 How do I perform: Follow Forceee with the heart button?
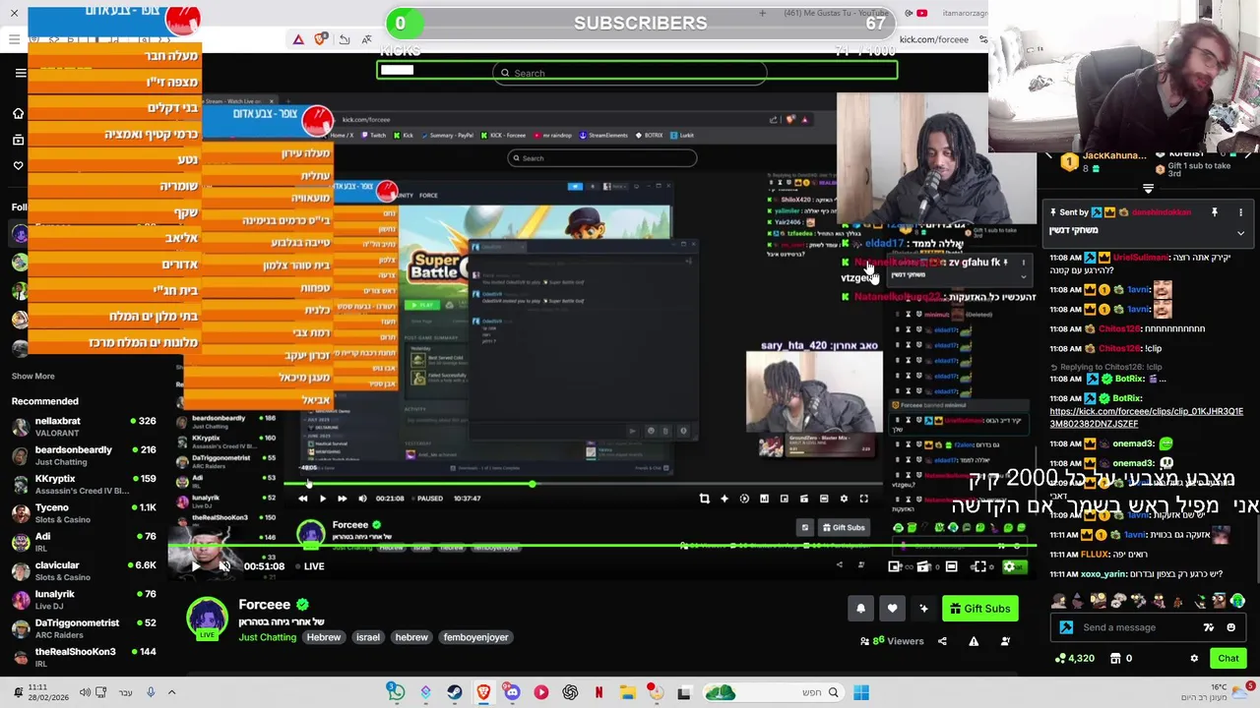click(x=892, y=609)
